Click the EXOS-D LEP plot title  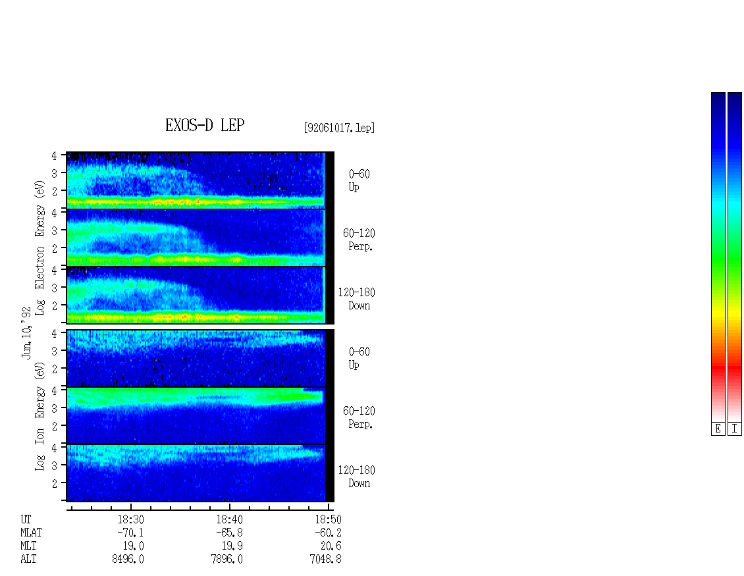point(205,125)
